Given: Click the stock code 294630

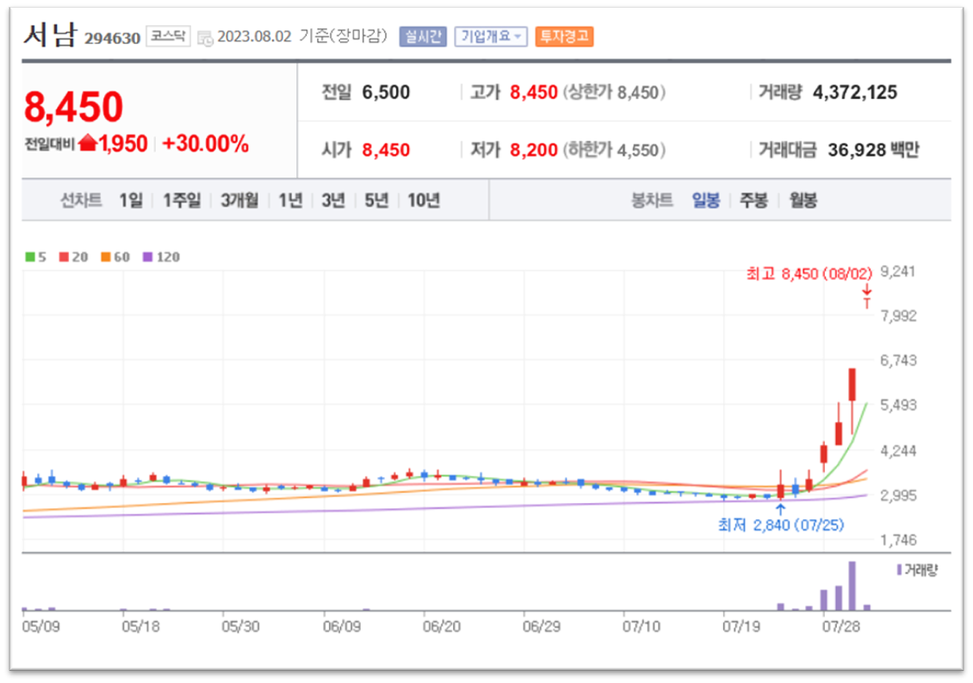Looking at the screenshot, I should [x=112, y=39].
